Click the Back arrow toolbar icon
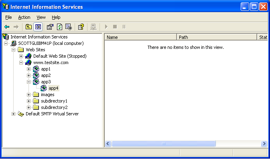 tap(7, 27)
